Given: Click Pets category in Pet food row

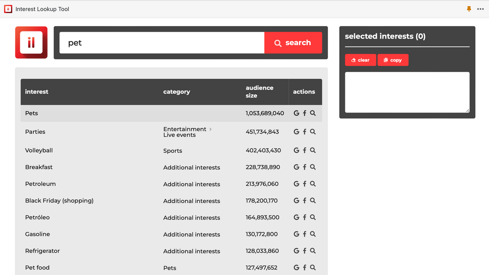Looking at the screenshot, I should pos(170,268).
